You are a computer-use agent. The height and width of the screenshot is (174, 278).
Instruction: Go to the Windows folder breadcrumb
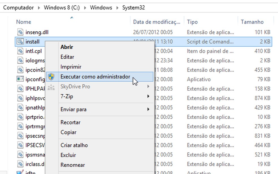(101, 8)
